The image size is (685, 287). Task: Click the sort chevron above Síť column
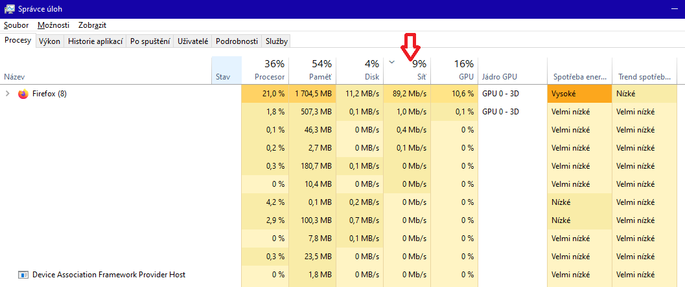[x=391, y=62]
